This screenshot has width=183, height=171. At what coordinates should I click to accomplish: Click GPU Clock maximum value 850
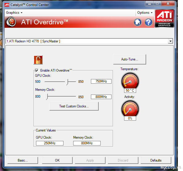(x=81, y=82)
